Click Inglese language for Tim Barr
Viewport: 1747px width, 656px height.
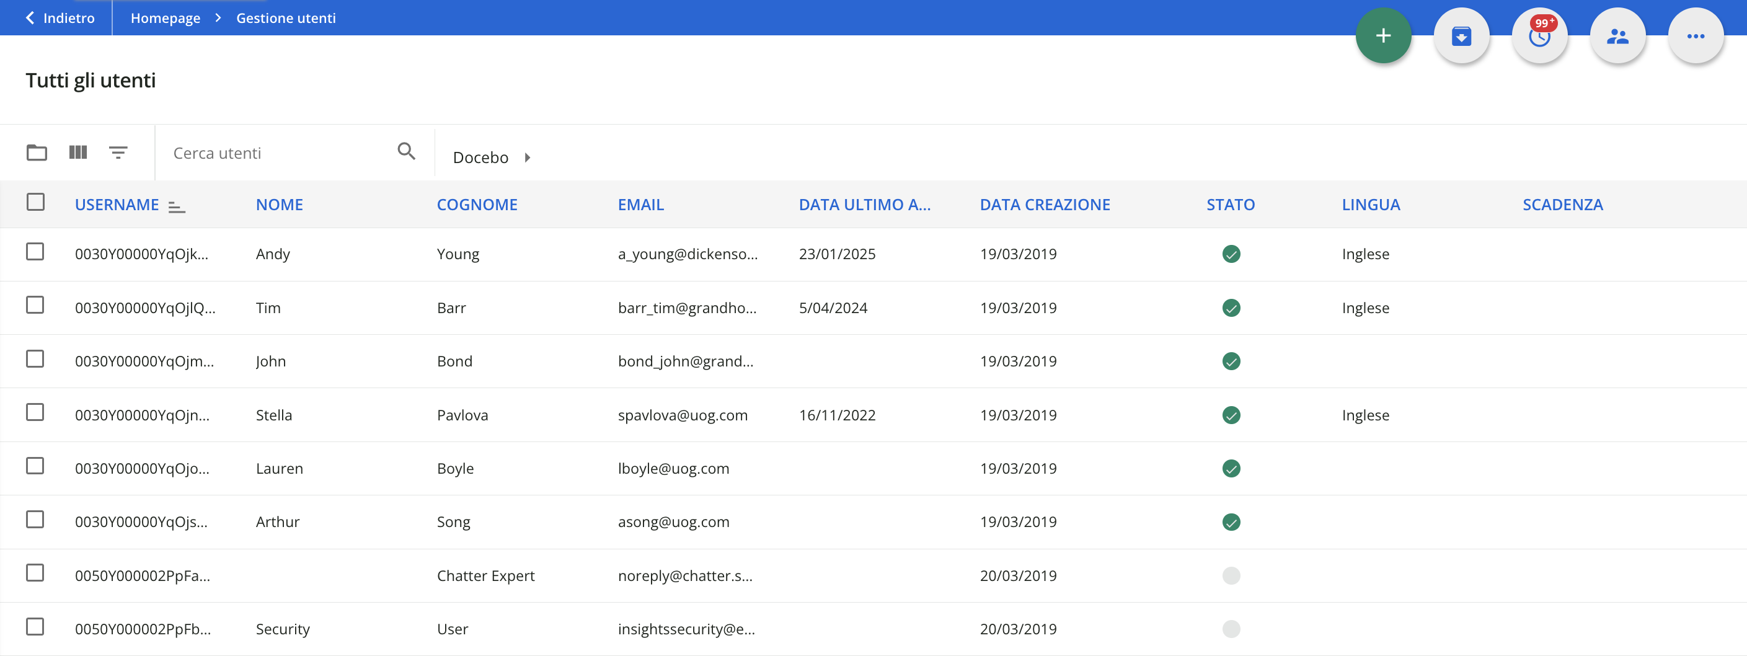(1365, 308)
